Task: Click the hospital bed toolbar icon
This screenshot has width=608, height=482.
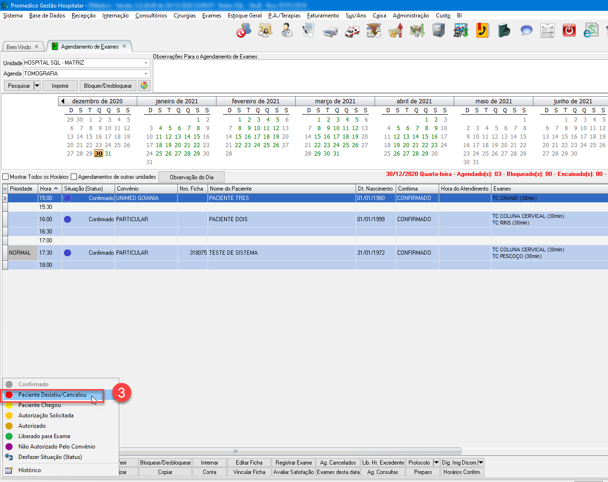Action: point(330,31)
